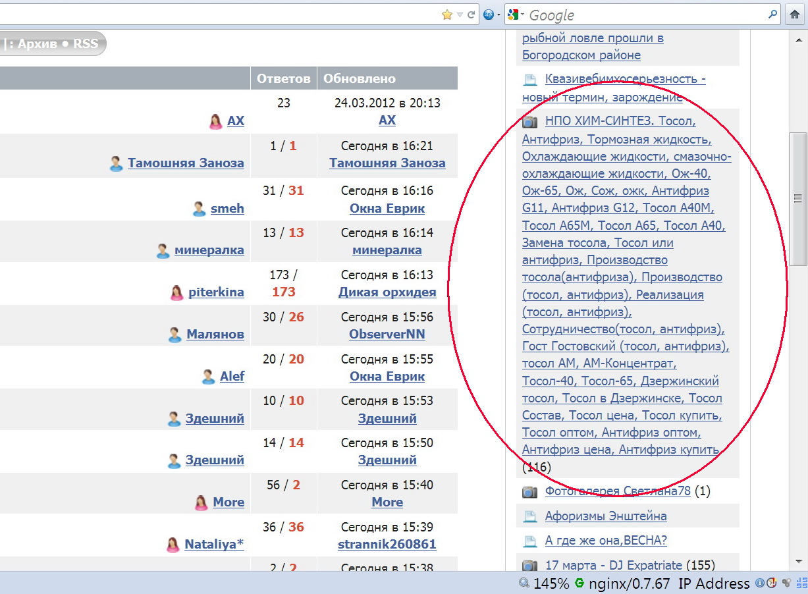This screenshot has height=594, width=808.
Task: Click the blue info icon in status bar
Action: [759, 583]
